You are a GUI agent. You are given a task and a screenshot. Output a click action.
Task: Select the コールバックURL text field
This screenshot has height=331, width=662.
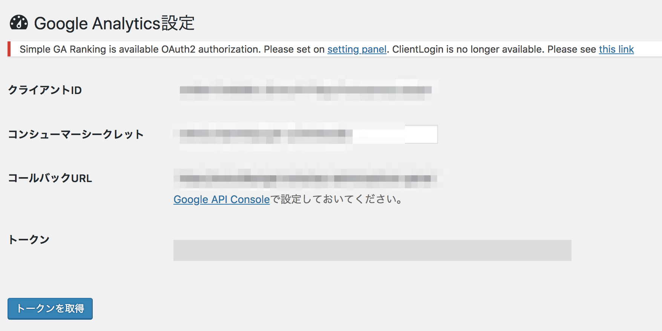tap(306, 178)
